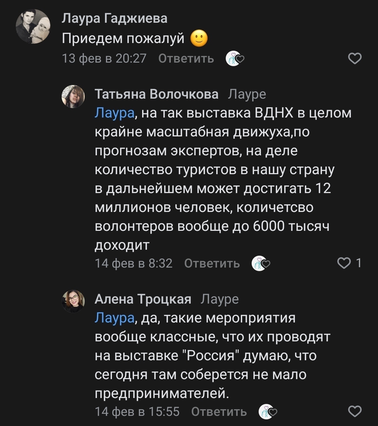The width and height of the screenshot is (378, 426).
Task: Reply to Алена Троцкая's comment
Action: [x=219, y=412]
